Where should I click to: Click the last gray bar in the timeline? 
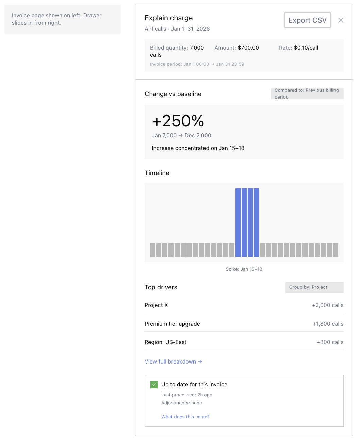pyautogui.click(x=336, y=250)
